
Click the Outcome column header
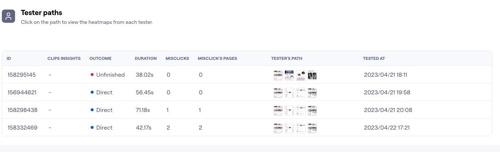(100, 58)
